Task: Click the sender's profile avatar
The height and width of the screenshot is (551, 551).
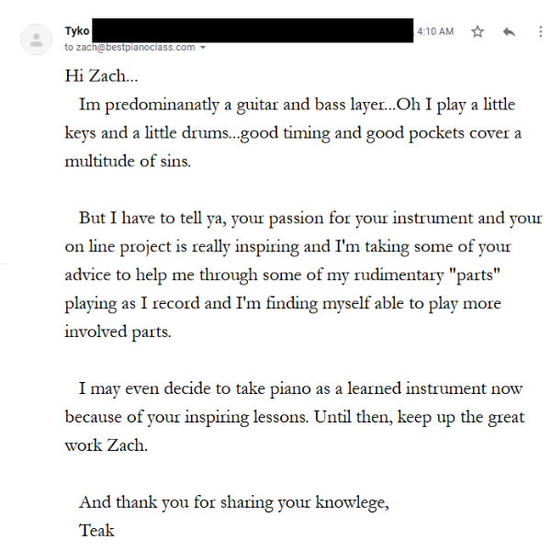Action: (38, 39)
